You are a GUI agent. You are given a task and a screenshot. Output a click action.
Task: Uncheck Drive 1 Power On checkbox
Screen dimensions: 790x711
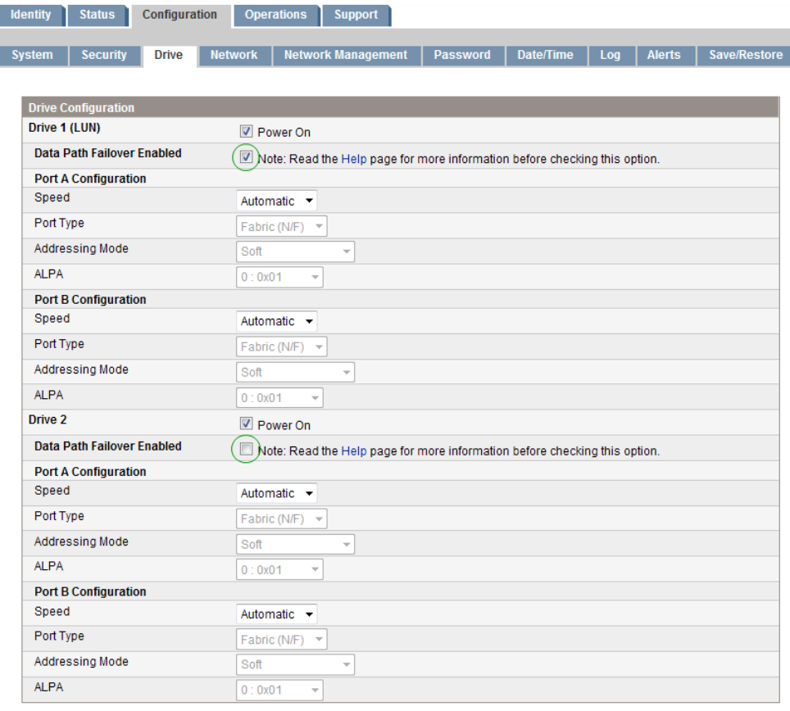click(x=246, y=132)
